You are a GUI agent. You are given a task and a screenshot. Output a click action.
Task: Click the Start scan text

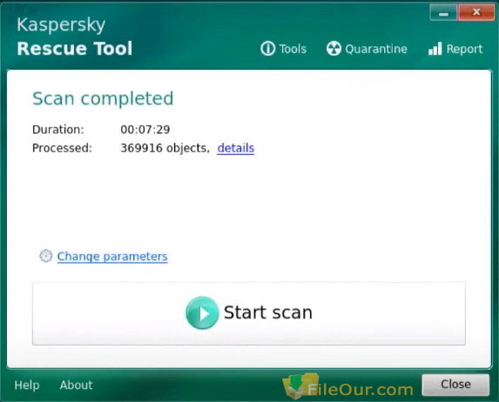coord(268,312)
